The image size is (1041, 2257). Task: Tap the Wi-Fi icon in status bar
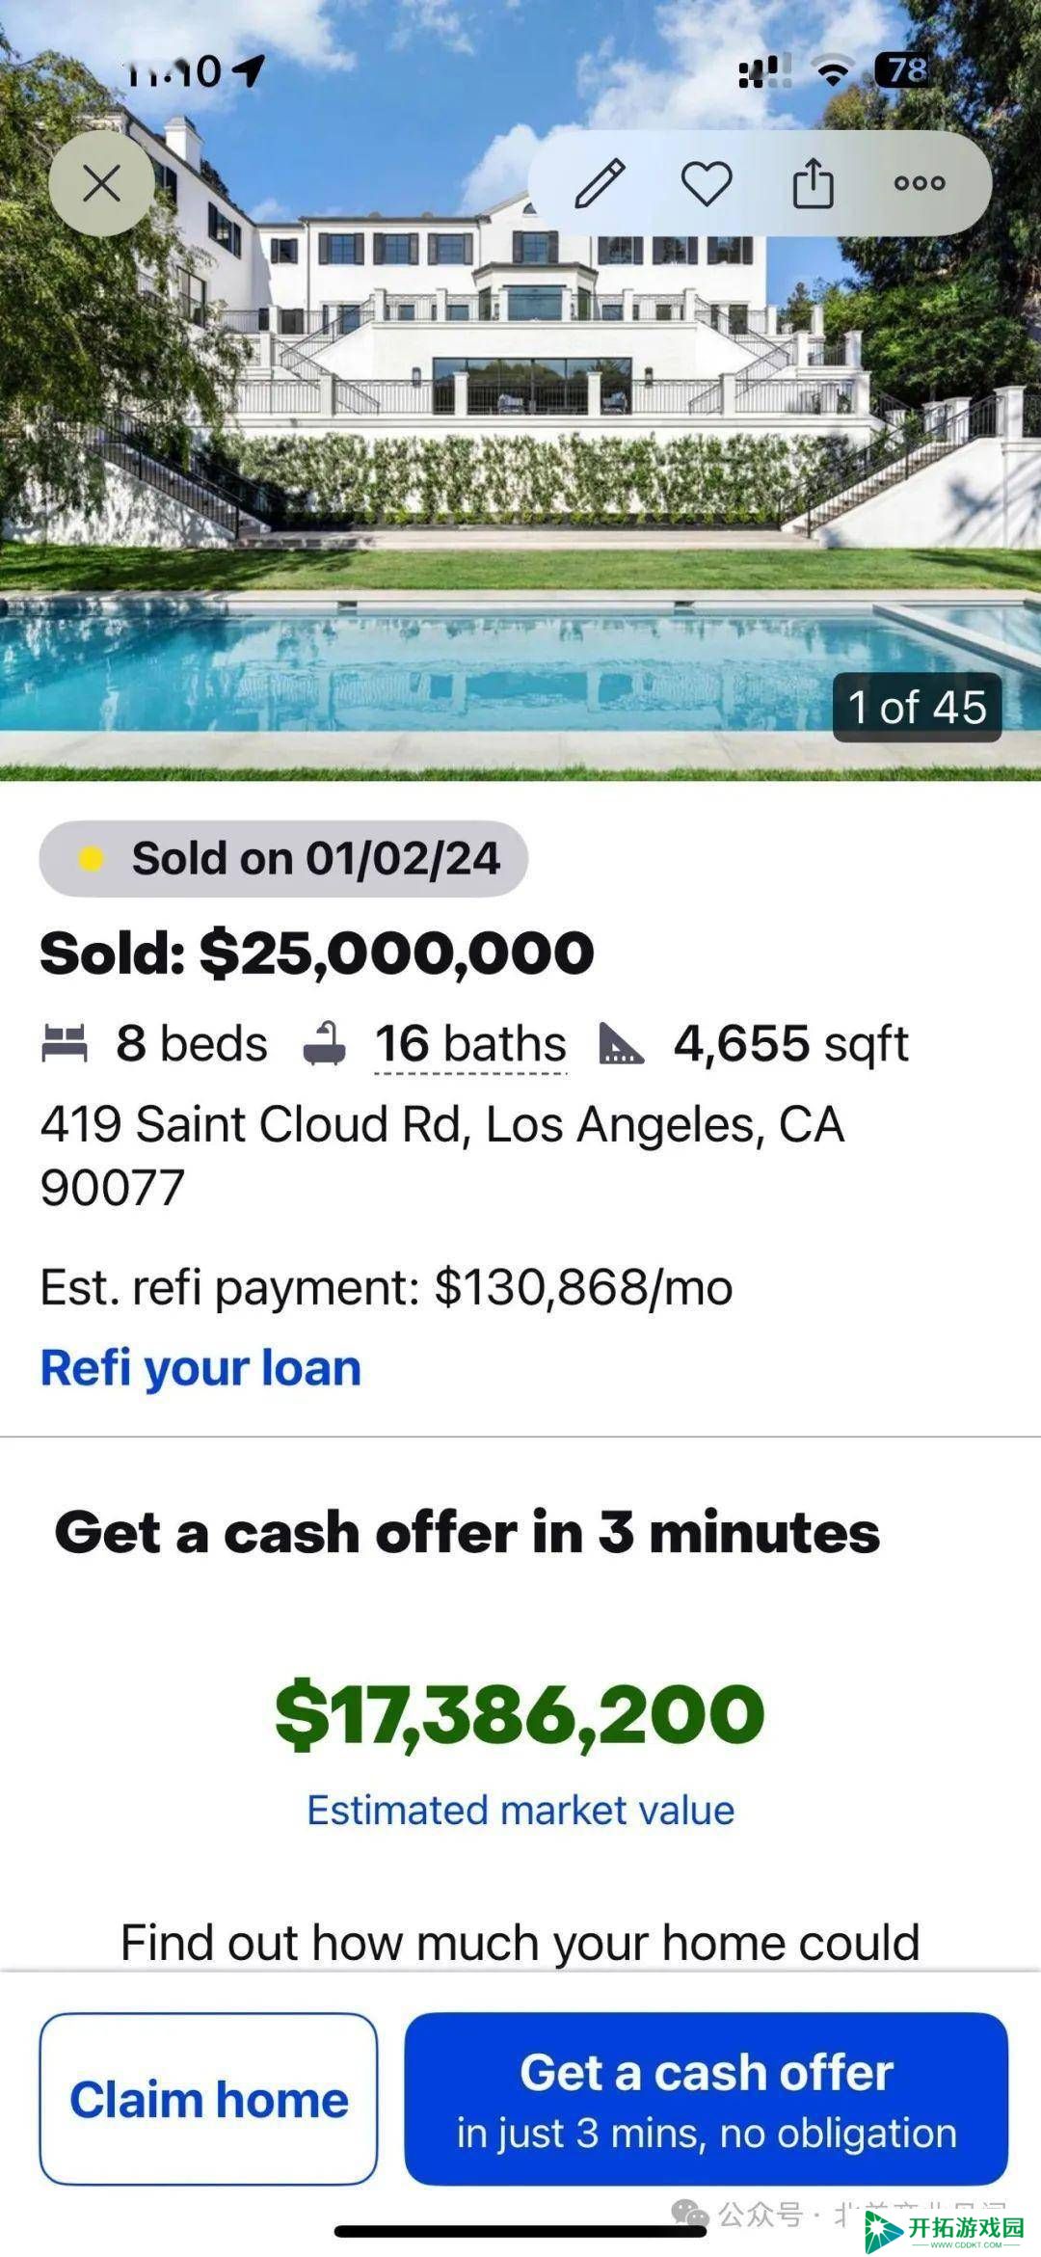(833, 70)
